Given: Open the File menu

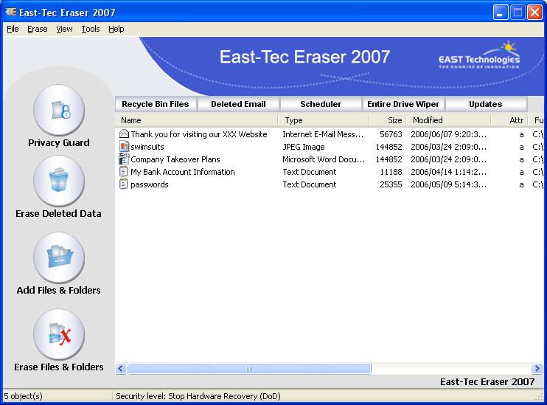Looking at the screenshot, I should (13, 29).
